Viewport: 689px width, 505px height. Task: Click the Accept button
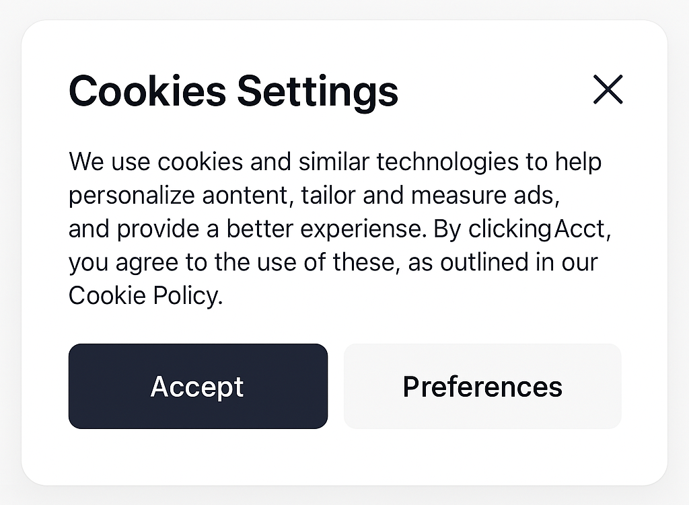point(198,386)
